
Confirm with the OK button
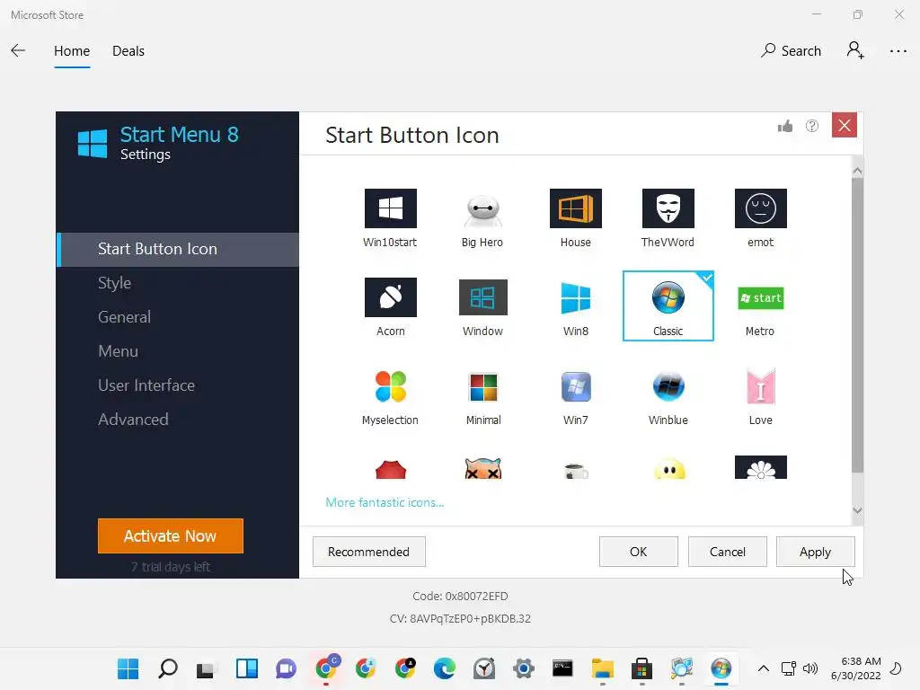point(639,553)
